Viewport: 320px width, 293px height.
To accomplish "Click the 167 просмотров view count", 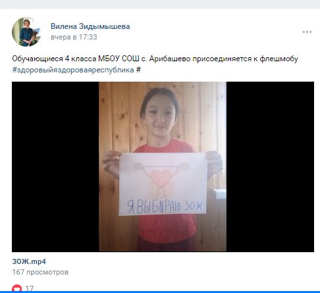I will pyautogui.click(x=40, y=272).
